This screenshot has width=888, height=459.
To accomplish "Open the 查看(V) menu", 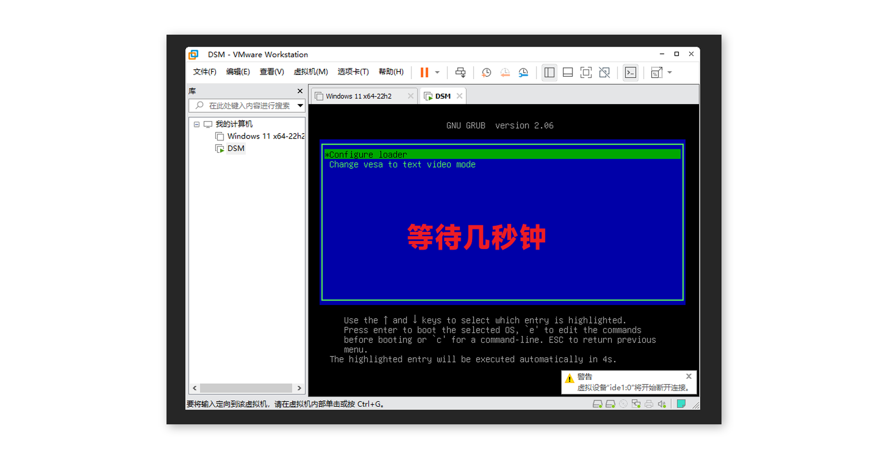I will coord(271,72).
